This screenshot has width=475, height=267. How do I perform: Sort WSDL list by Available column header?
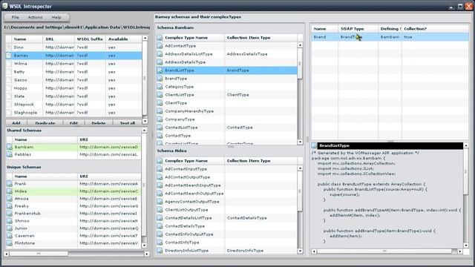(x=124, y=39)
